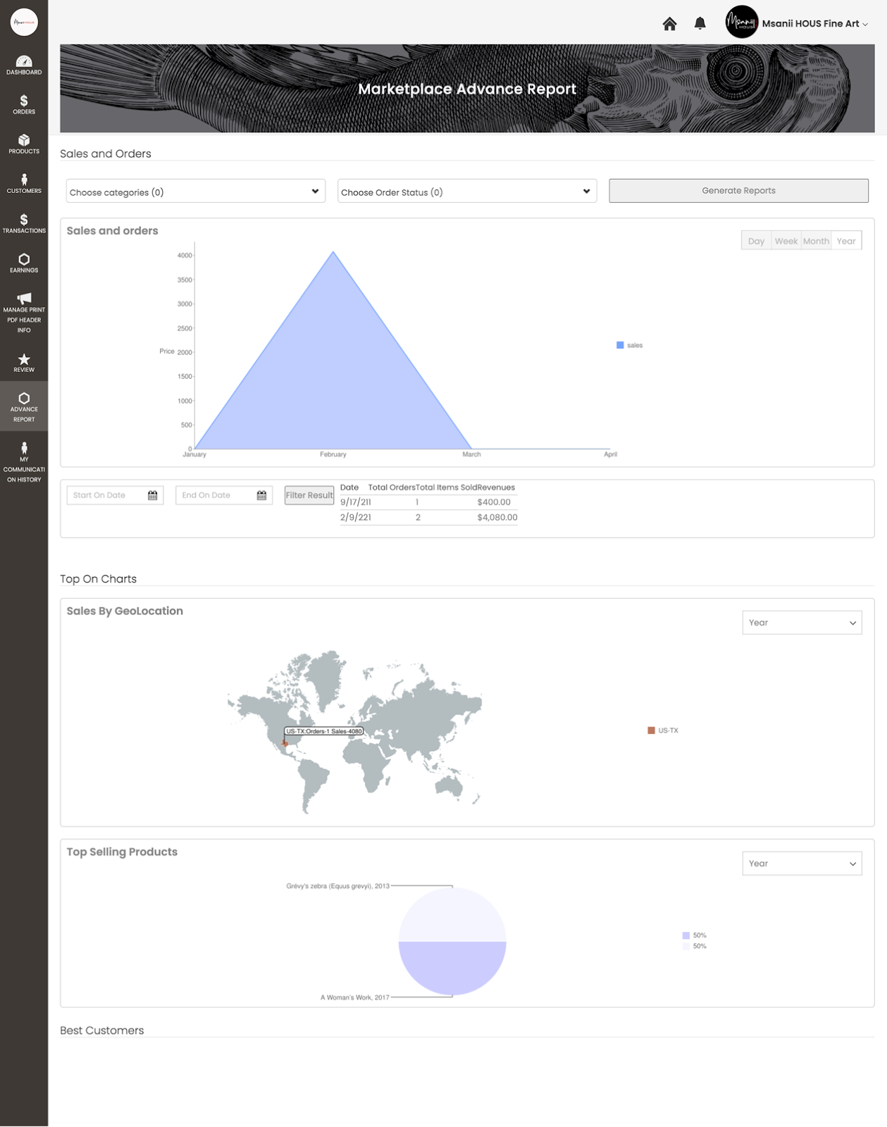Click the 2/9/221 date cell
The width and height of the screenshot is (887, 1127).
pos(356,517)
